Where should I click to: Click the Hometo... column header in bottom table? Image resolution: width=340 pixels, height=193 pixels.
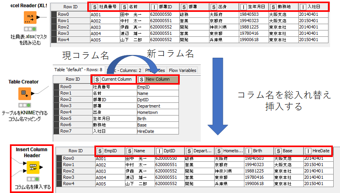click(x=229, y=151)
